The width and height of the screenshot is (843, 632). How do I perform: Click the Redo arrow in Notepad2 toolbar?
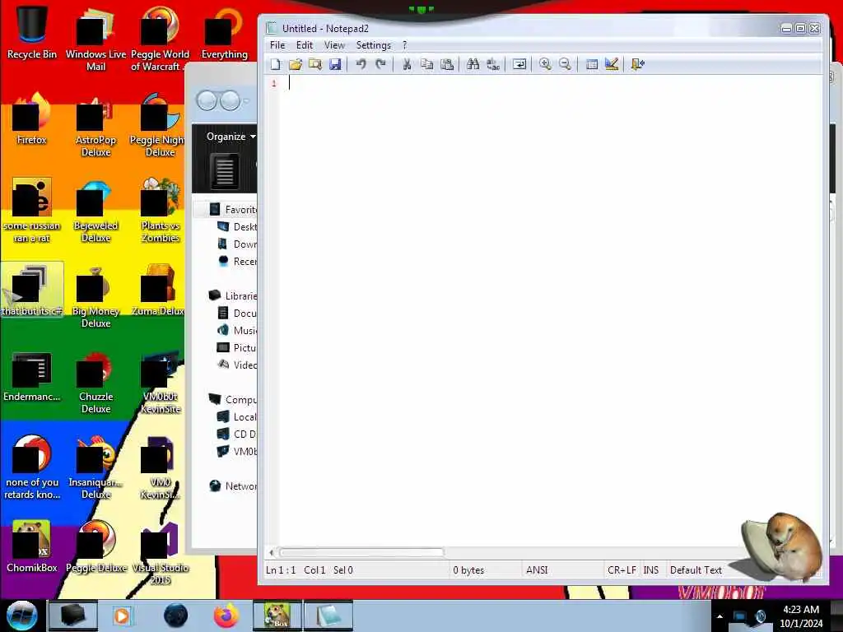click(380, 64)
